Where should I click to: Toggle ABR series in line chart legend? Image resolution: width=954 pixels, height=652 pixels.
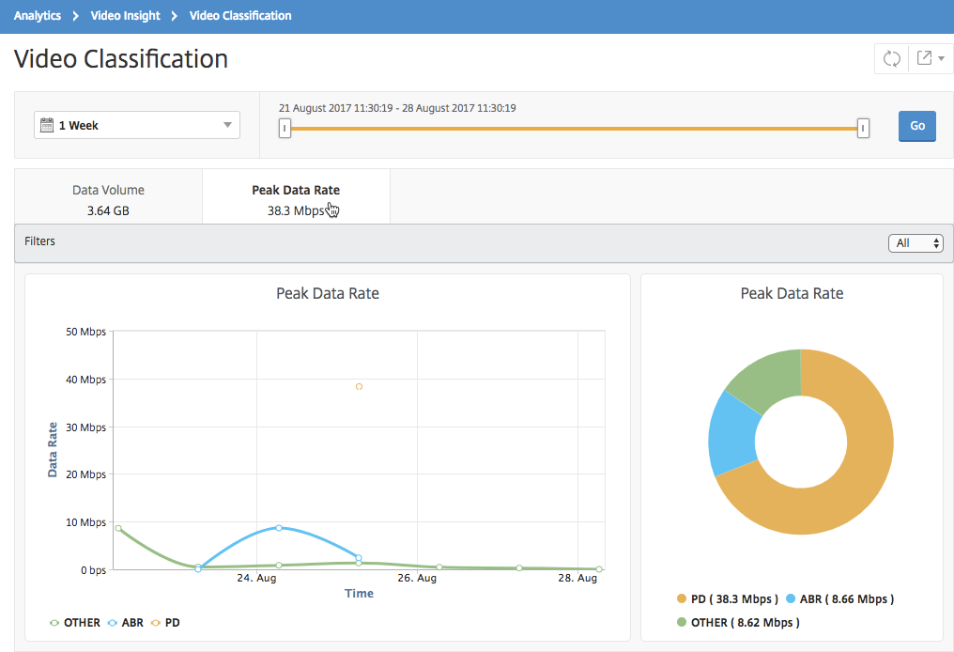125,623
